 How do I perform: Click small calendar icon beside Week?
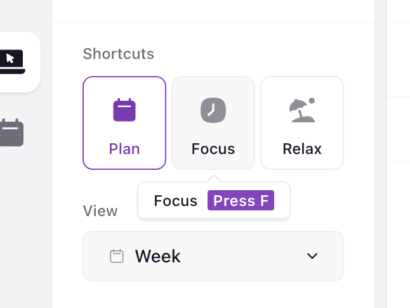(117, 256)
